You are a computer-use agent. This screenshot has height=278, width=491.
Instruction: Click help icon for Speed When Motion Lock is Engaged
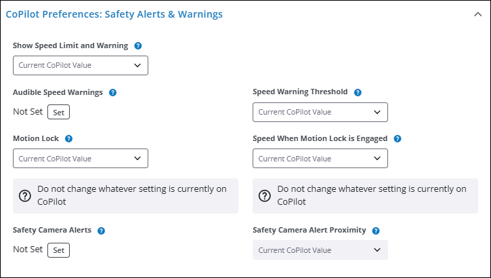[398, 138]
